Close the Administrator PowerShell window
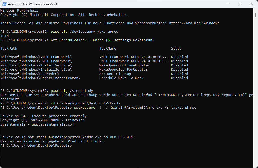258x168 pixels. (252, 4)
